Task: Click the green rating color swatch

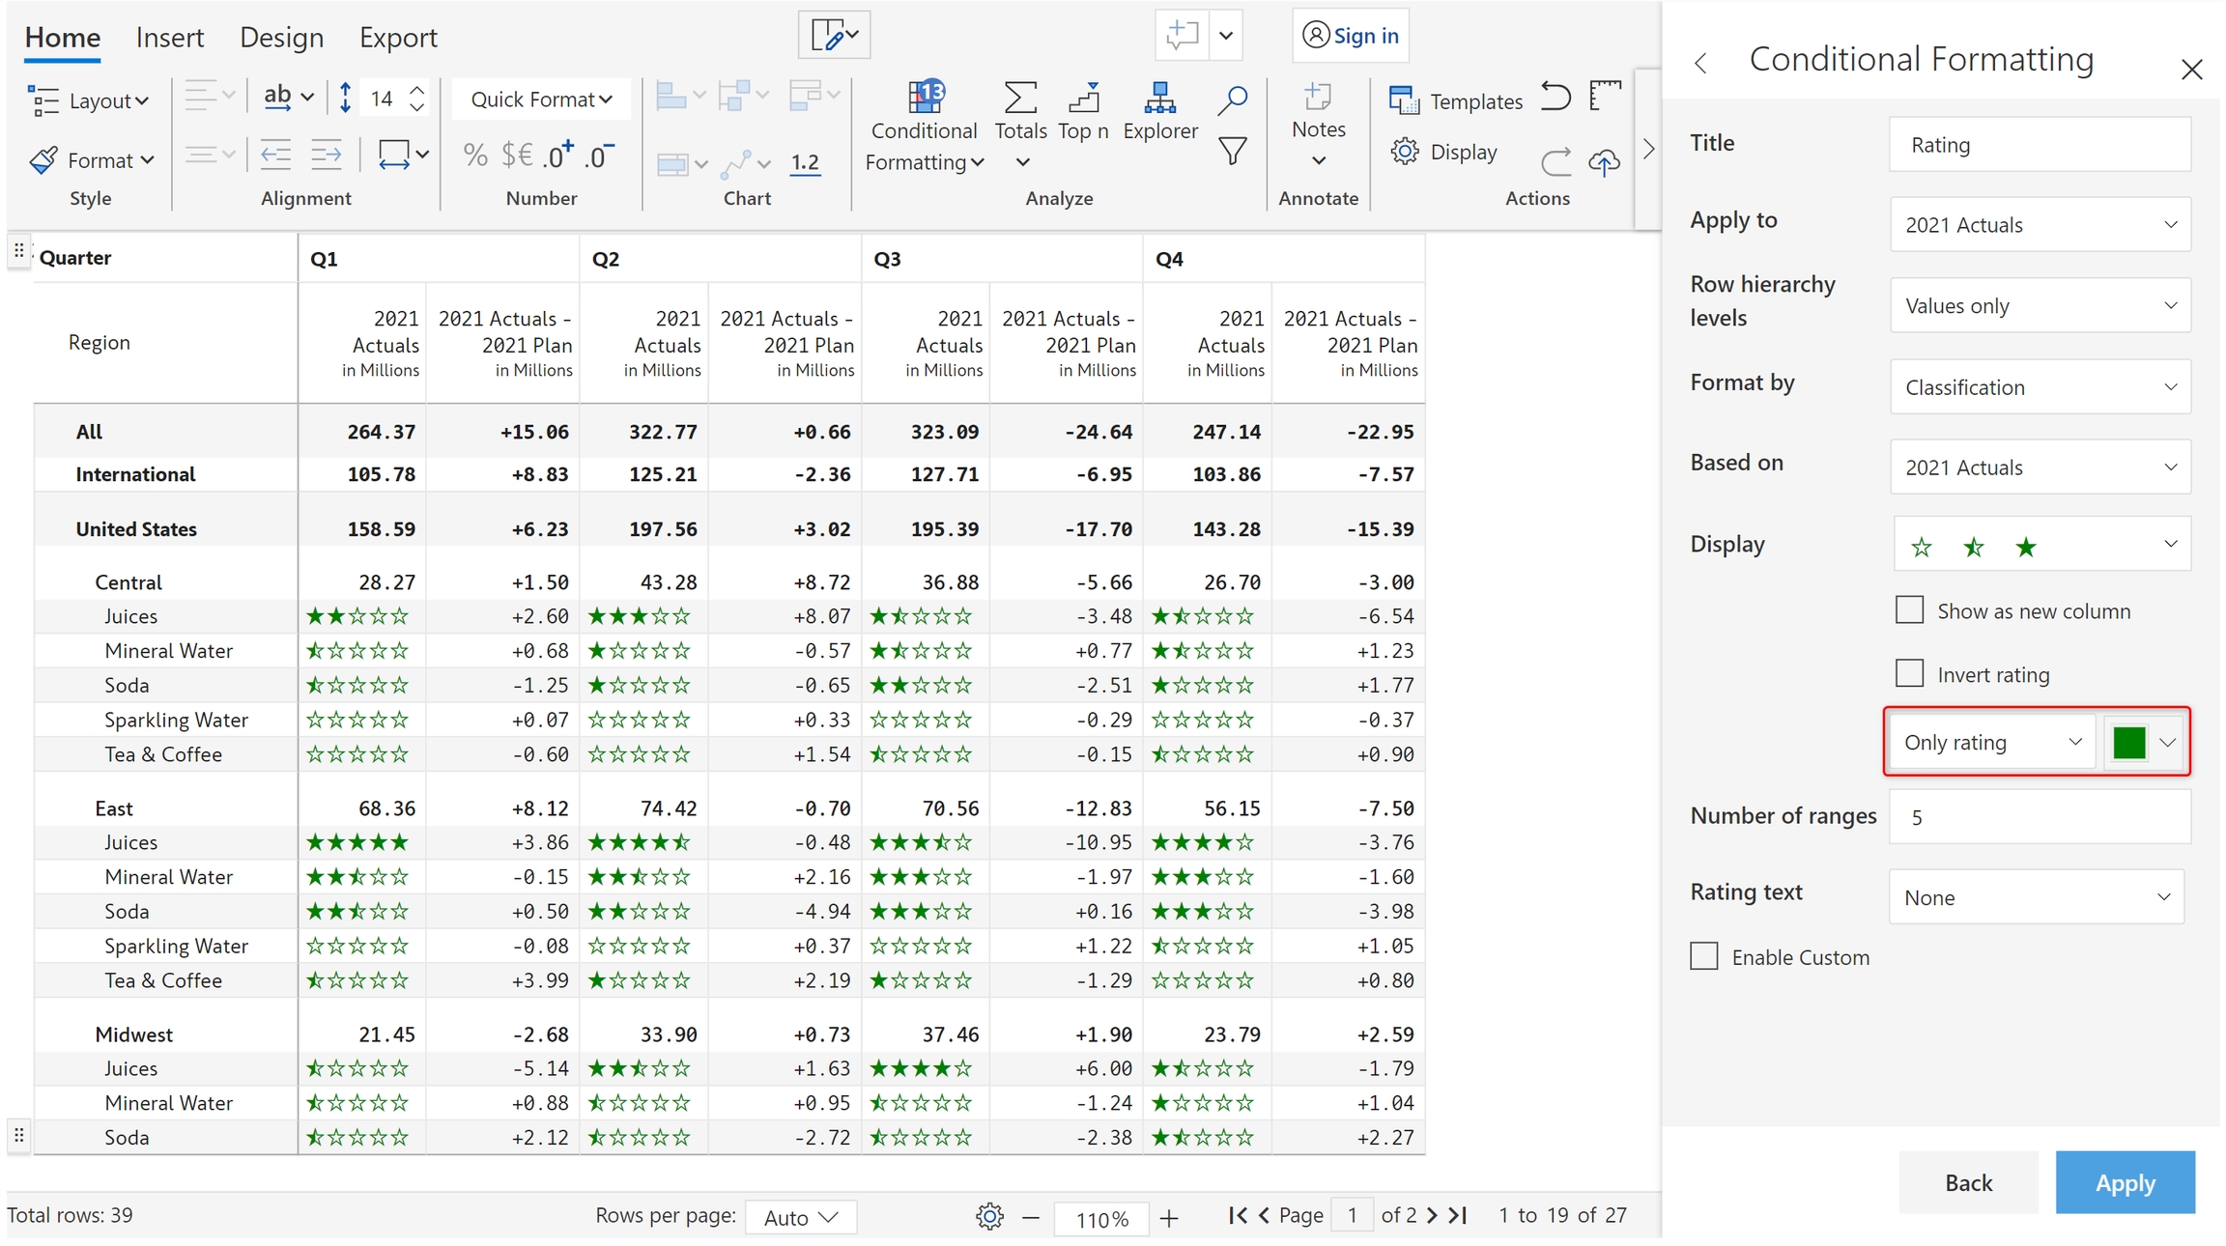Action: pos(2128,743)
